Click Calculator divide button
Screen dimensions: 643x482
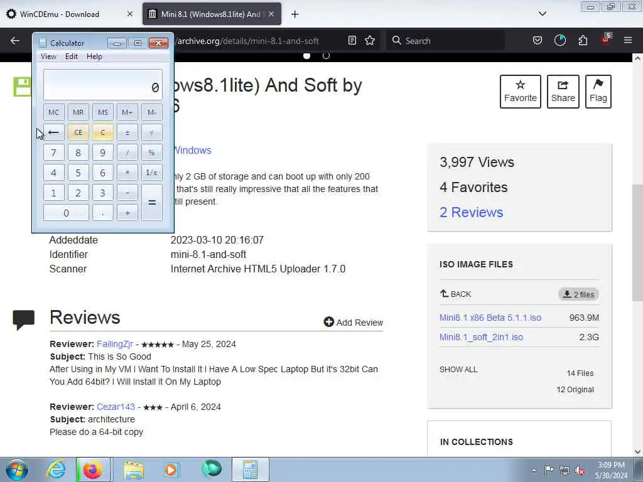[x=127, y=153]
